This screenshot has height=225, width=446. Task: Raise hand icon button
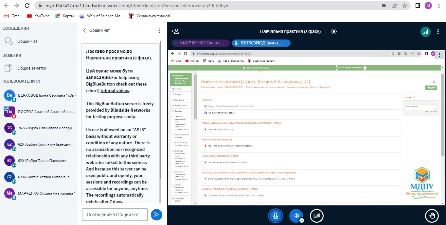432,216
